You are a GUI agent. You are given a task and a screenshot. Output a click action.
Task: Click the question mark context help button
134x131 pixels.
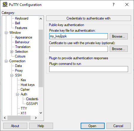(x=114, y=4)
